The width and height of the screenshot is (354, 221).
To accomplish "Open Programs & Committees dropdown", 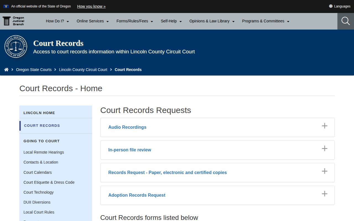I will 266,21.
